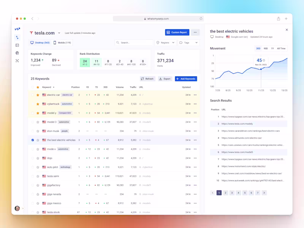304x228 pixels.
Task: Click the Refresh button
Action: click(x=147, y=79)
